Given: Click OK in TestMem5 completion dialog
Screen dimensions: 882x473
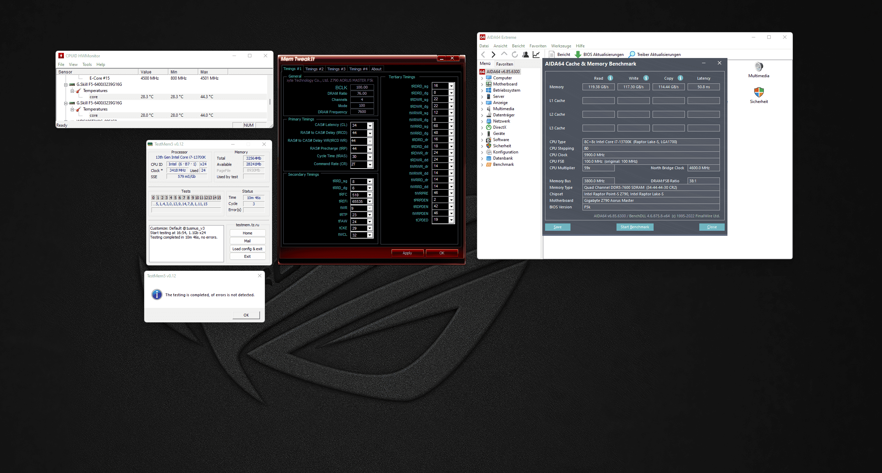Looking at the screenshot, I should click(x=246, y=315).
